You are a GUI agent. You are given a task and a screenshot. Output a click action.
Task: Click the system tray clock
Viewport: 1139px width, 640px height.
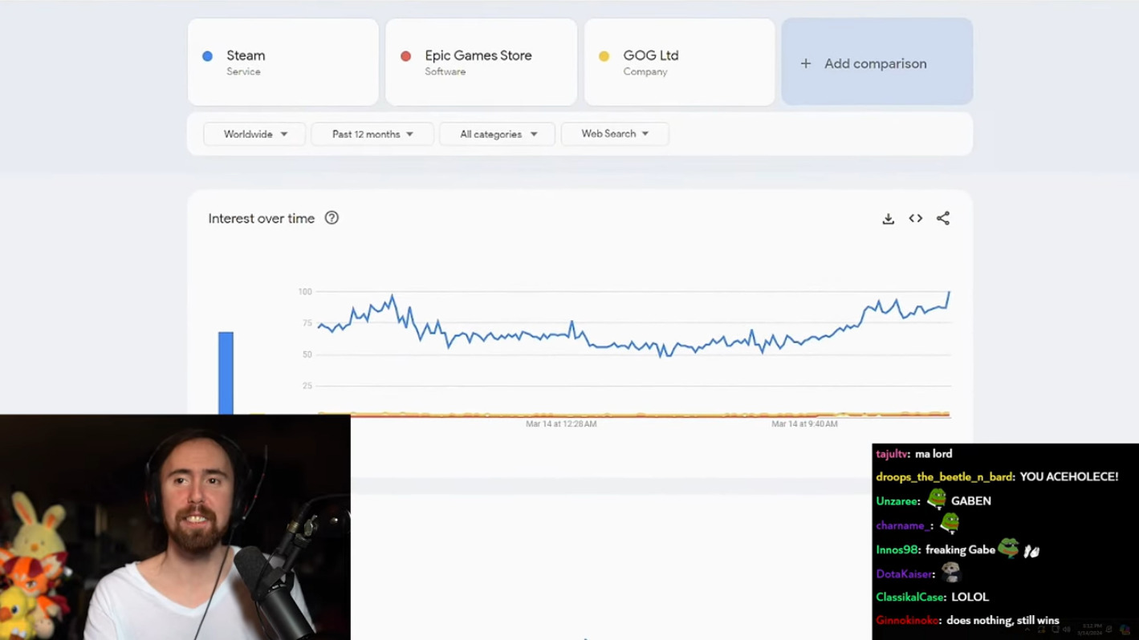point(1091,629)
